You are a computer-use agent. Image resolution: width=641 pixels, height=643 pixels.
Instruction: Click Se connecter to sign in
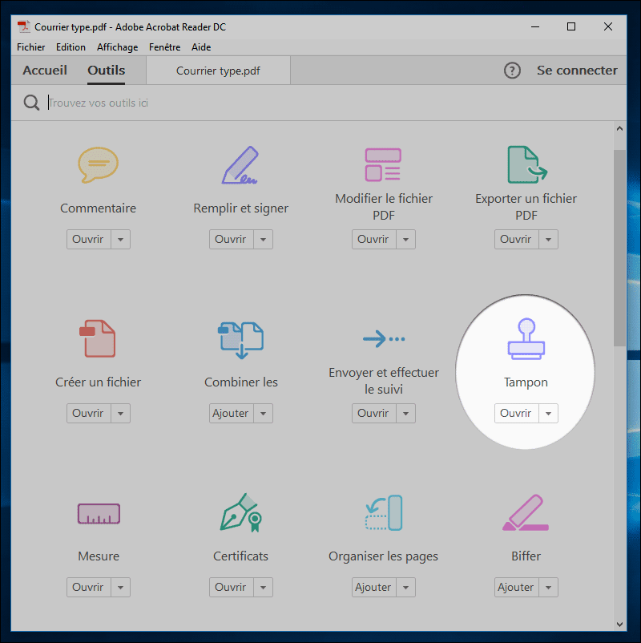(577, 71)
